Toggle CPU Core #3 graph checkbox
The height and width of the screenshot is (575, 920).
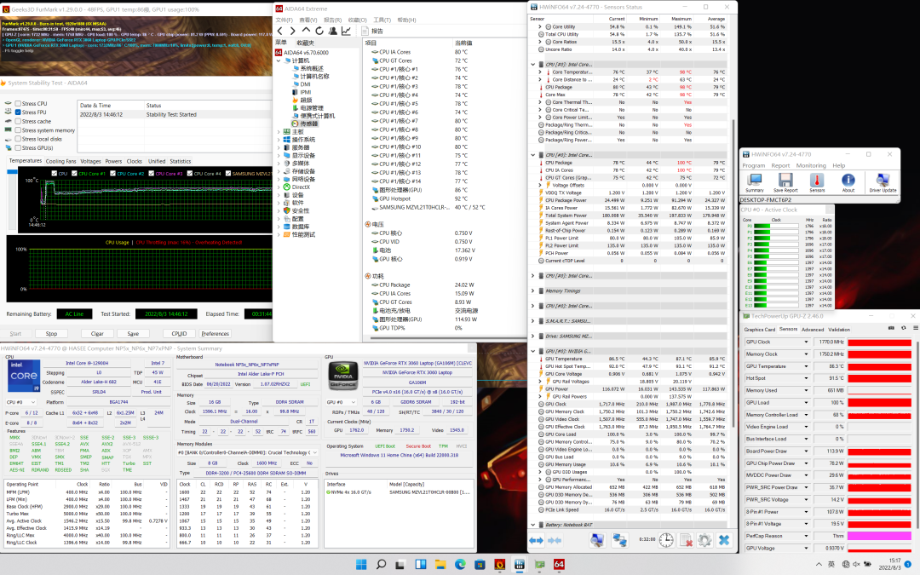coord(152,174)
